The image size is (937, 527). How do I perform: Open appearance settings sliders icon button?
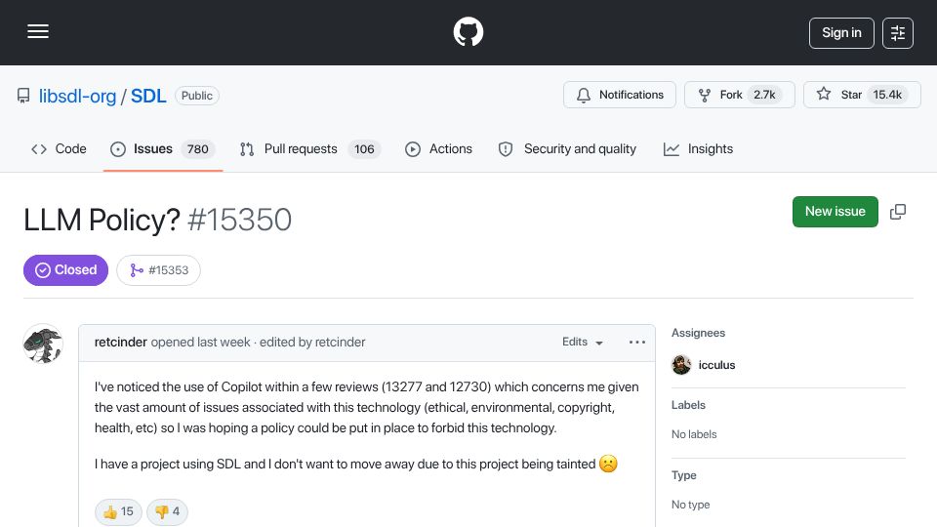(898, 33)
